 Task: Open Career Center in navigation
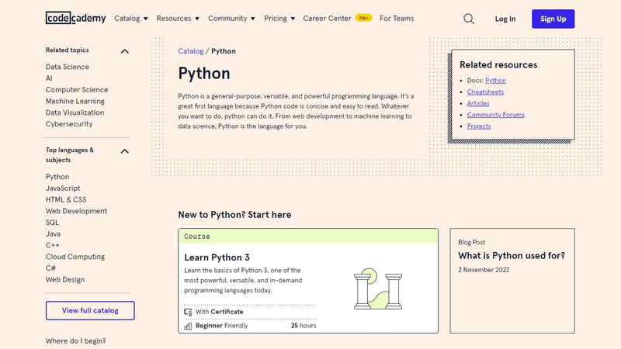click(x=327, y=18)
